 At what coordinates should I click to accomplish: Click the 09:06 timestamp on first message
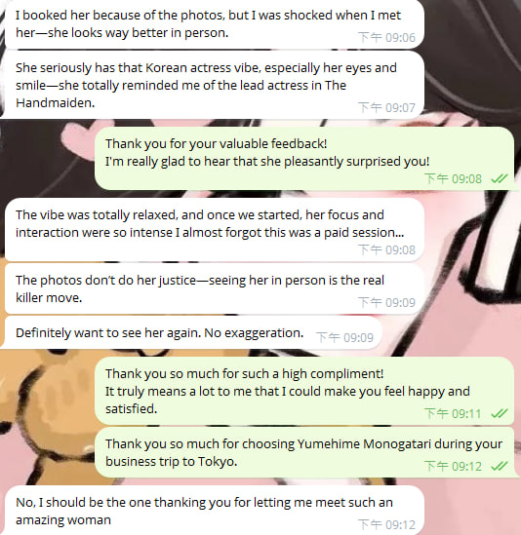(386, 37)
